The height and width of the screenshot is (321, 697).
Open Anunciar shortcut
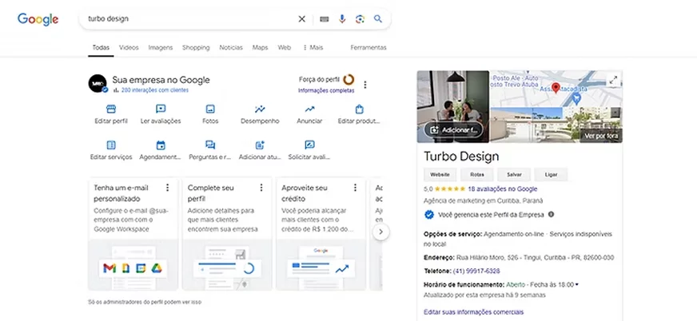309,114
